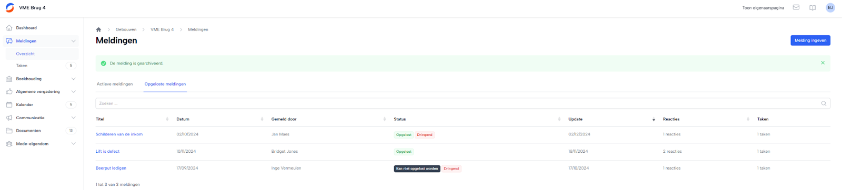This screenshot has width=842, height=190.
Task: Sort table by Update column arrows
Action: pos(654,119)
